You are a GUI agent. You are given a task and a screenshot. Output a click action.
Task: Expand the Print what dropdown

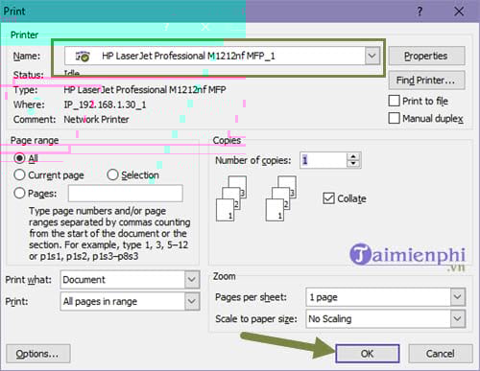click(192, 280)
